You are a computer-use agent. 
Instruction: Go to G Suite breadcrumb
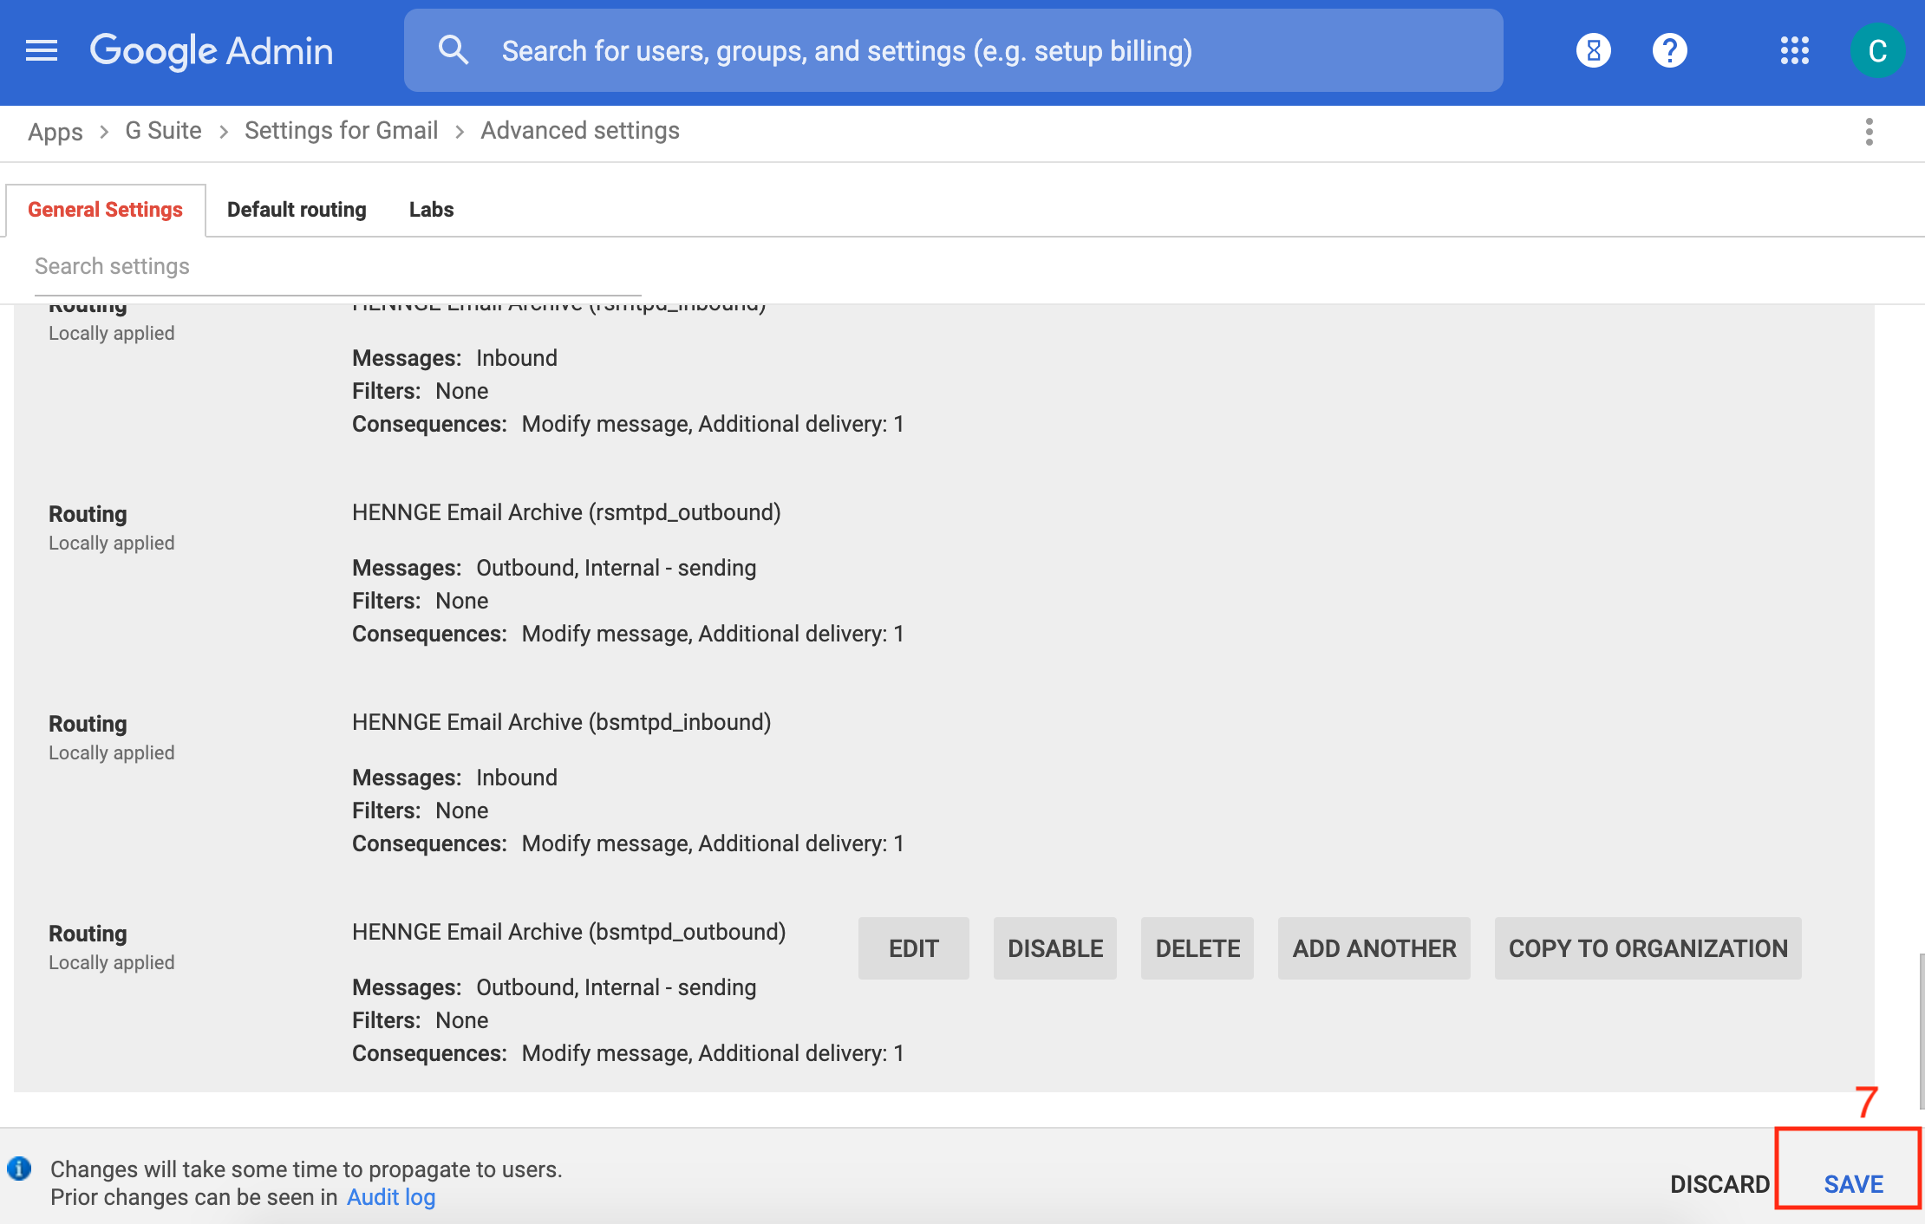coord(163,131)
